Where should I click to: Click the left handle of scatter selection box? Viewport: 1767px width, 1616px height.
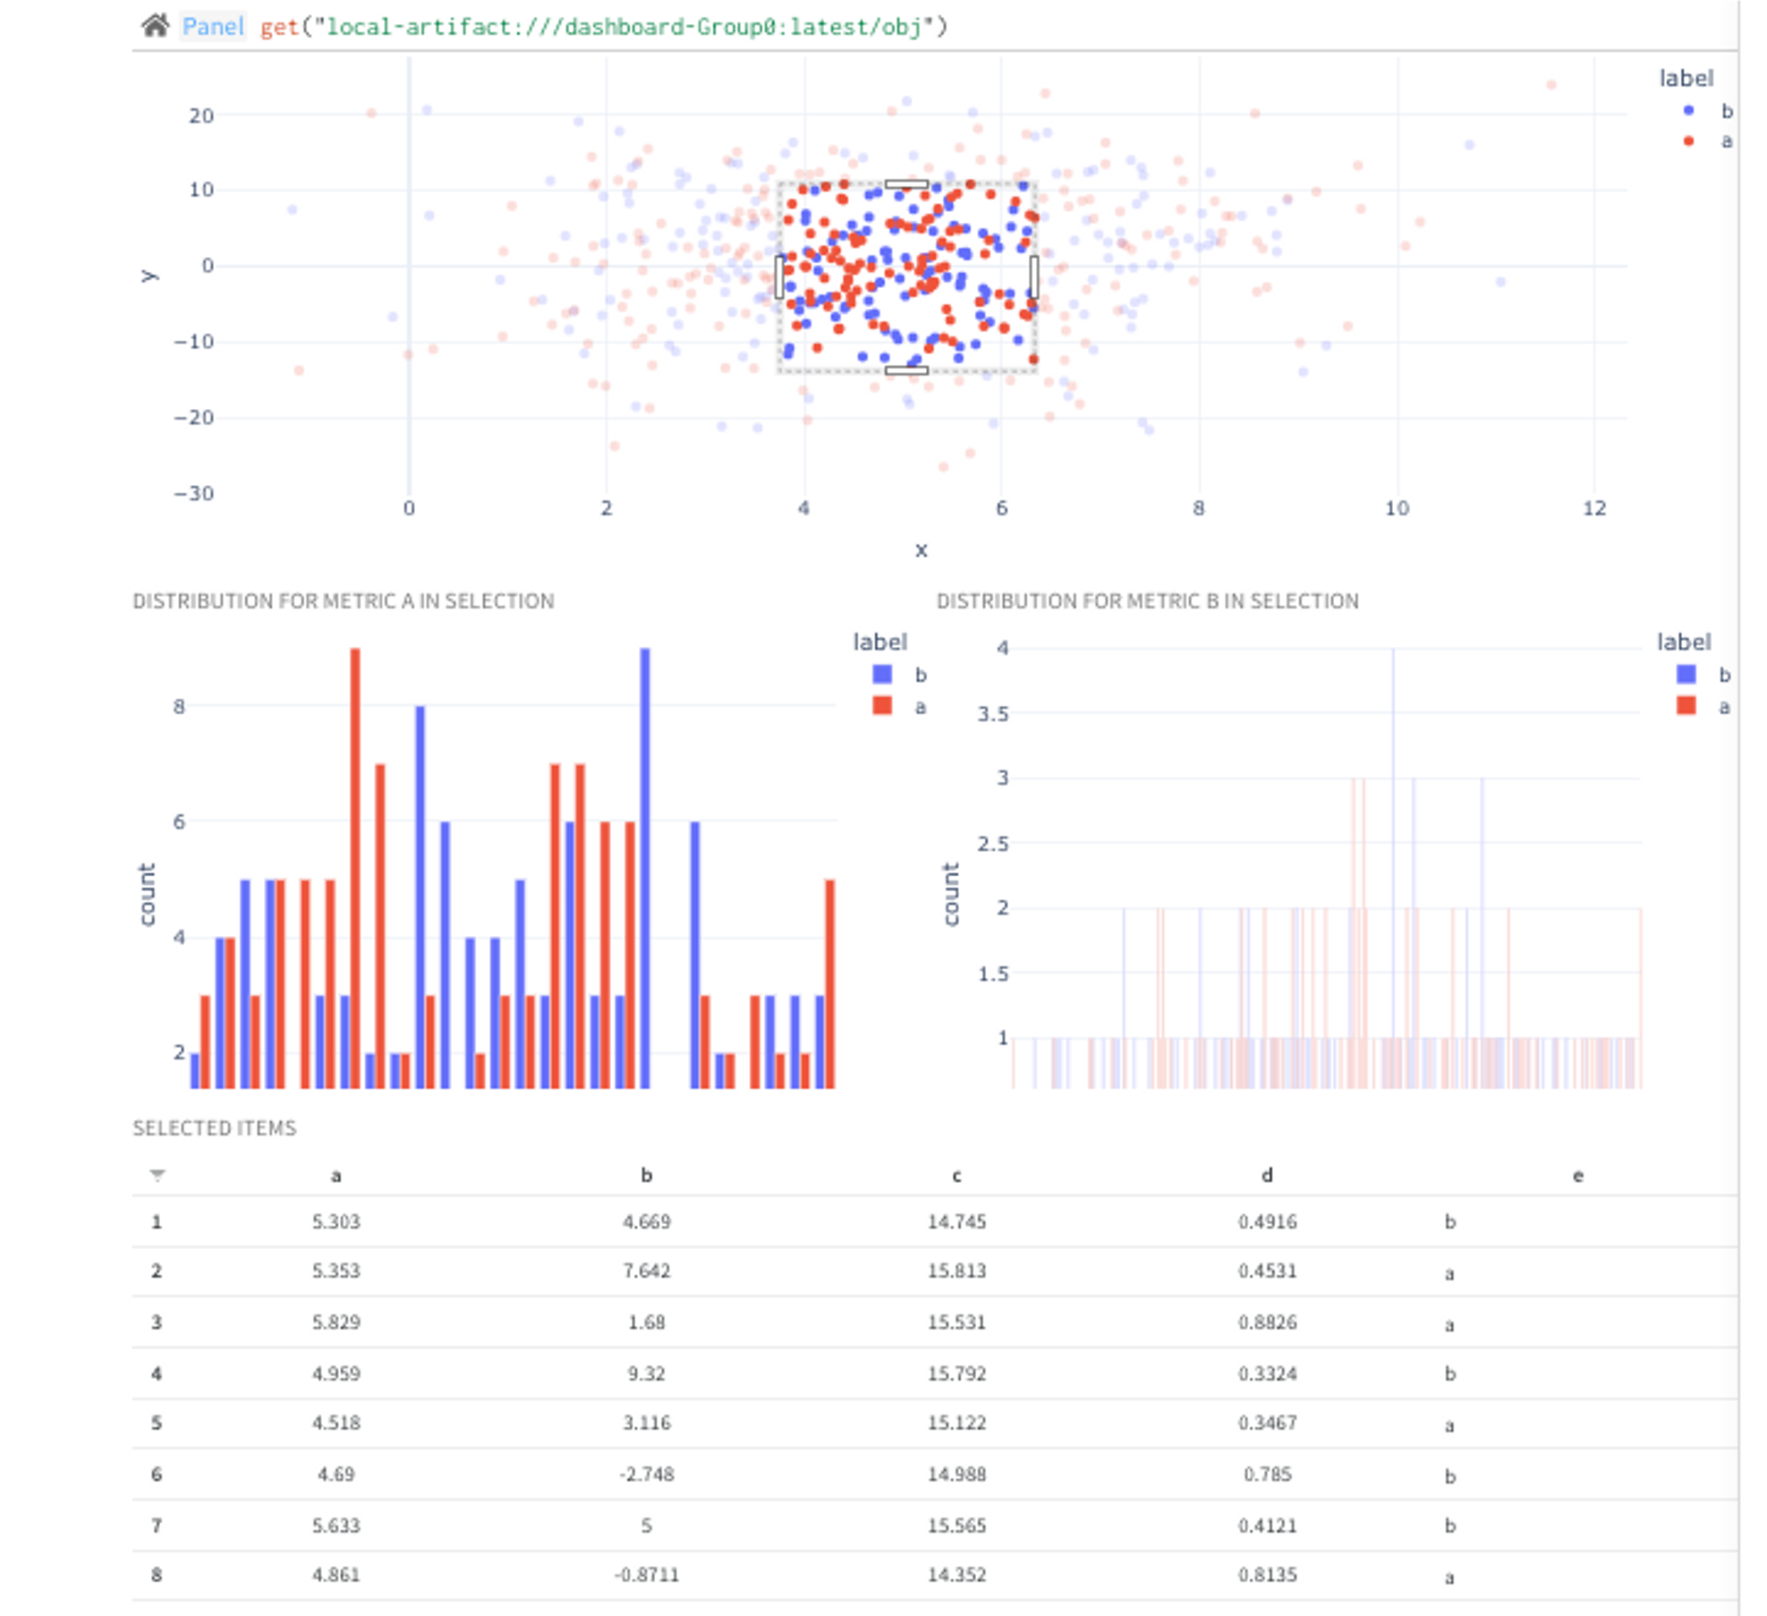pos(779,276)
